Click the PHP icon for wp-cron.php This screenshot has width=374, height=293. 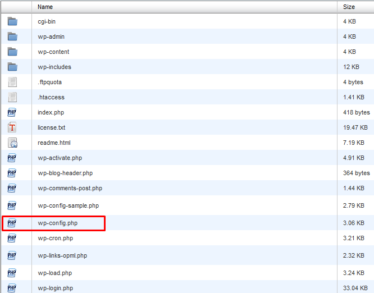pos(12,238)
